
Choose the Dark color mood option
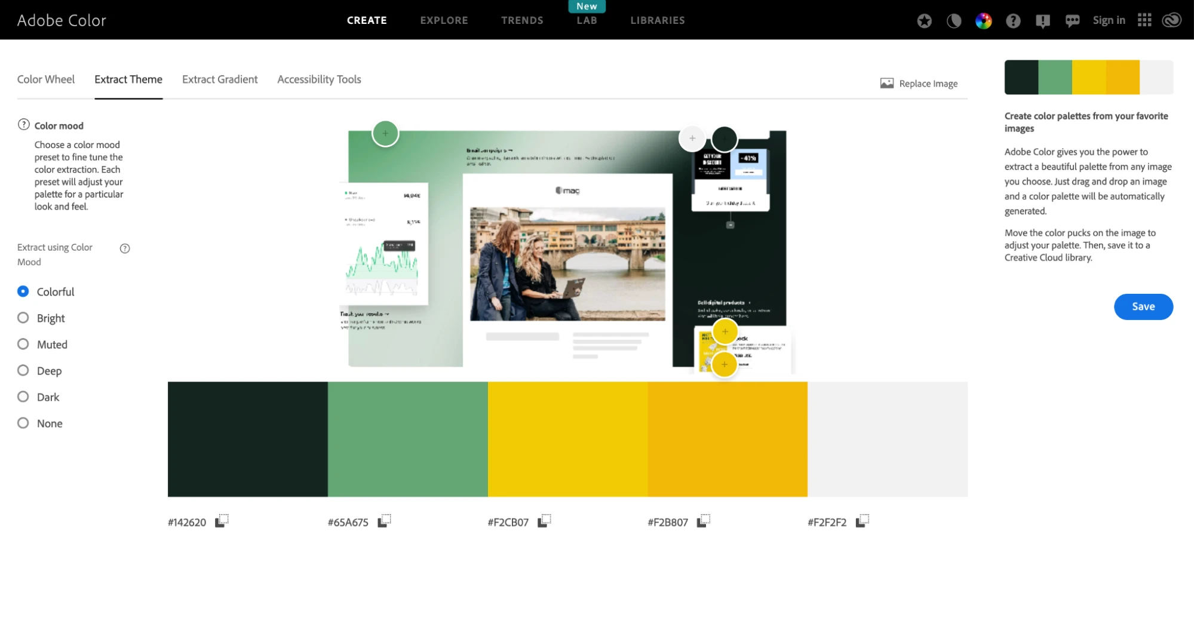click(23, 397)
